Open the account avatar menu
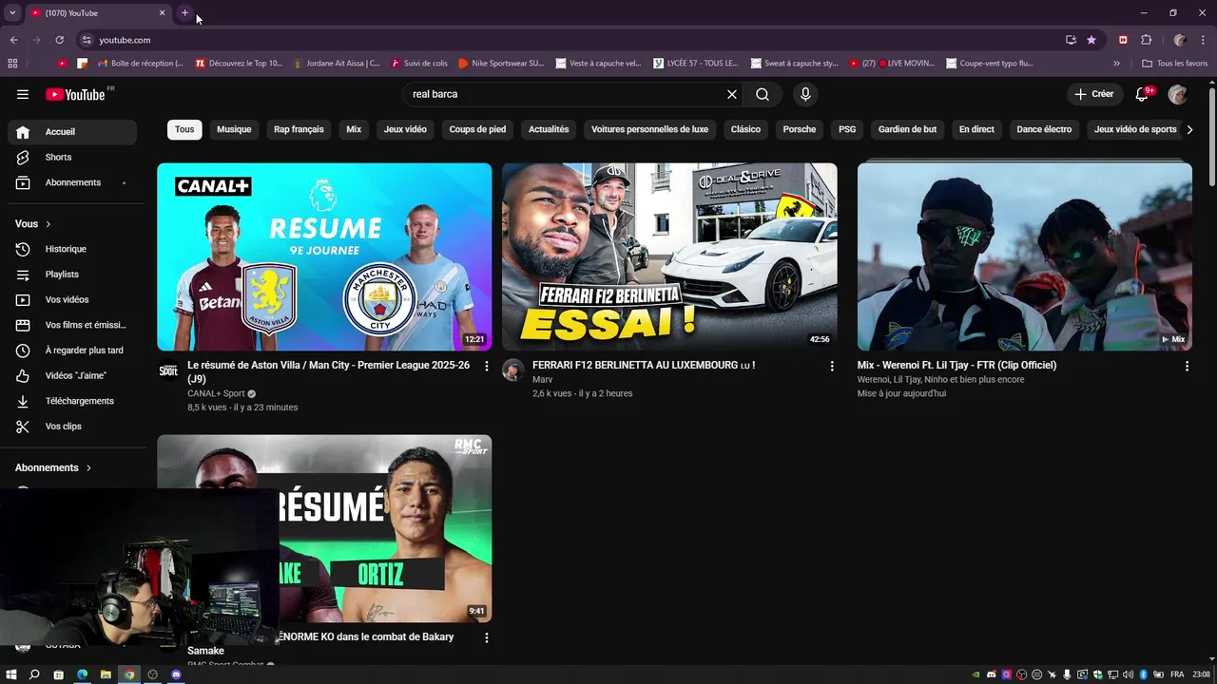 pyautogui.click(x=1177, y=94)
